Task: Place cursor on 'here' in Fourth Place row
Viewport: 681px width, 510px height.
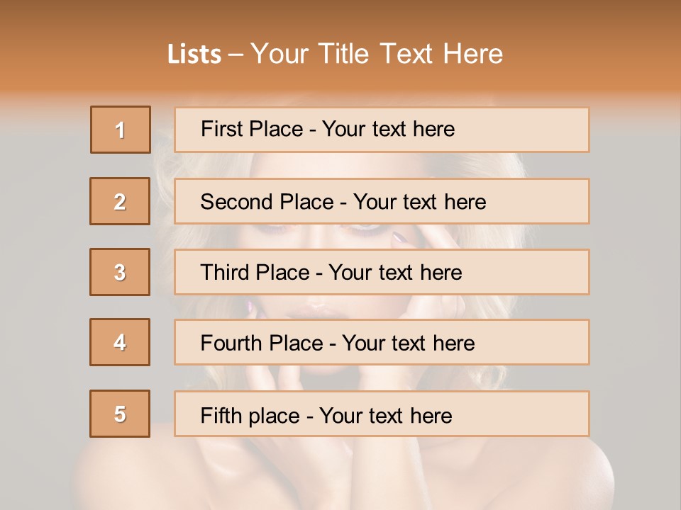Action: (x=454, y=344)
